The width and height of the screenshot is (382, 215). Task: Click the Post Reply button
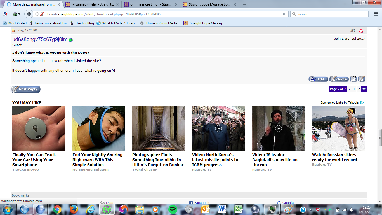(x=25, y=89)
